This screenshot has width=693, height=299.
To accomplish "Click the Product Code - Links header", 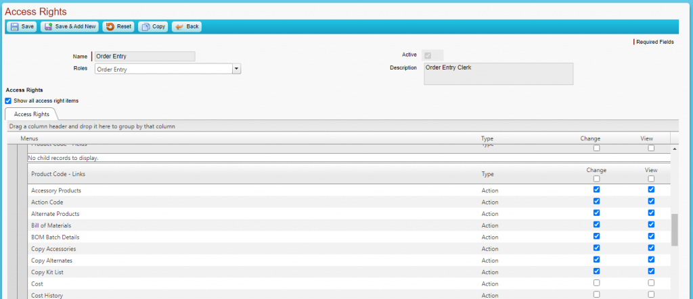I will tap(58, 174).
